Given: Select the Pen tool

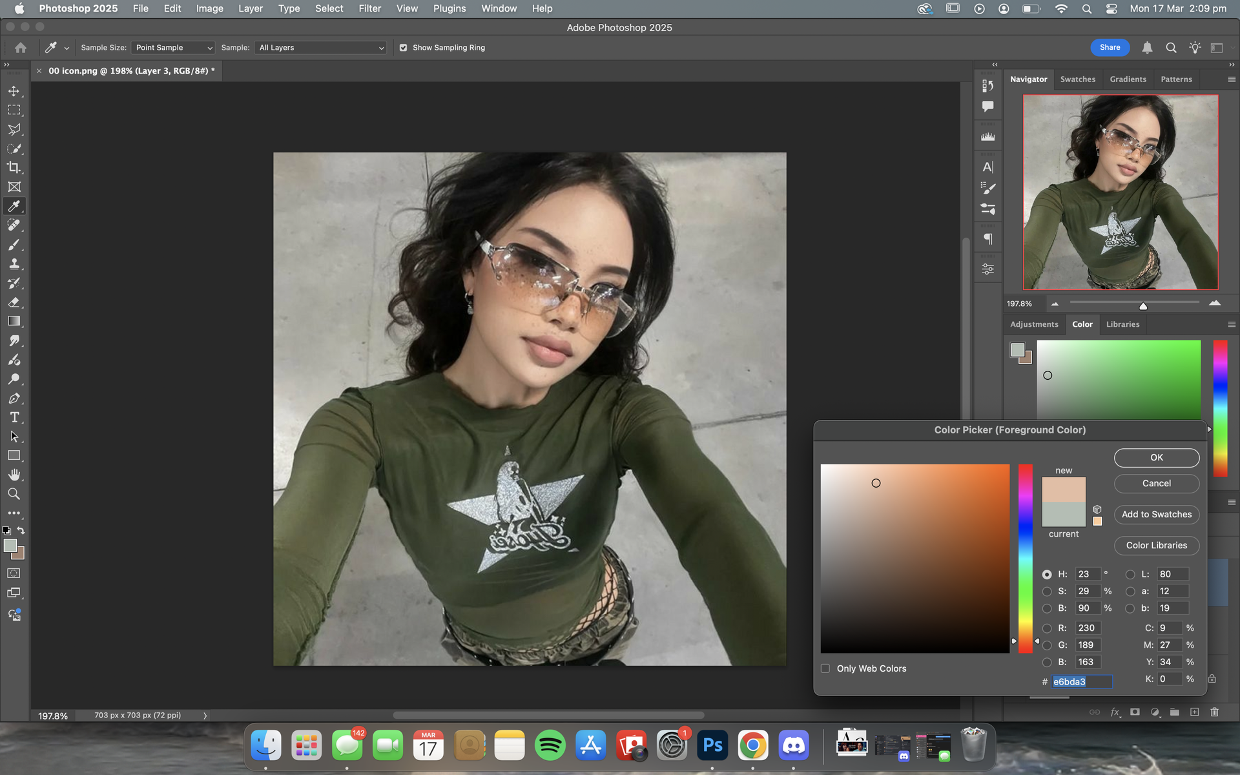Looking at the screenshot, I should pyautogui.click(x=14, y=398).
